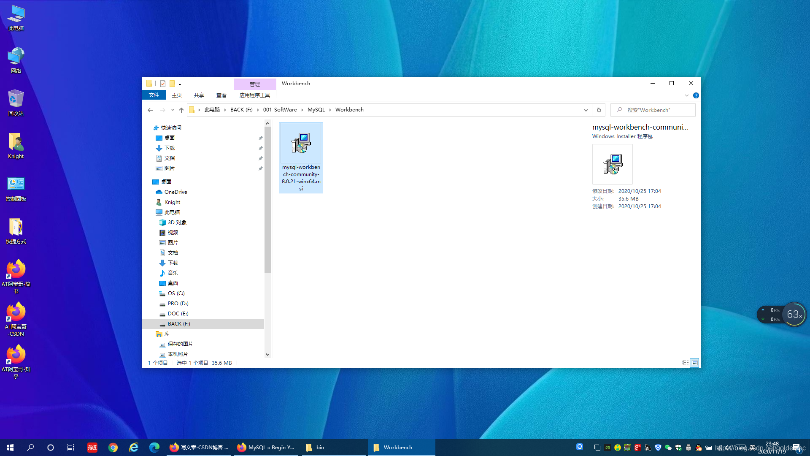Click navigation pane scrollbar down arrow
The image size is (810, 456).
tap(267, 355)
